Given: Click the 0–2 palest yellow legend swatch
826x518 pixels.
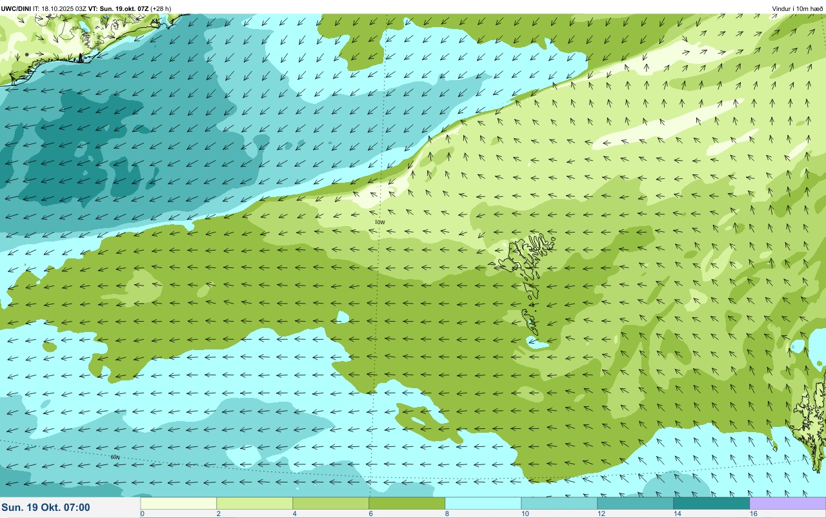Looking at the screenshot, I should click(x=178, y=503).
